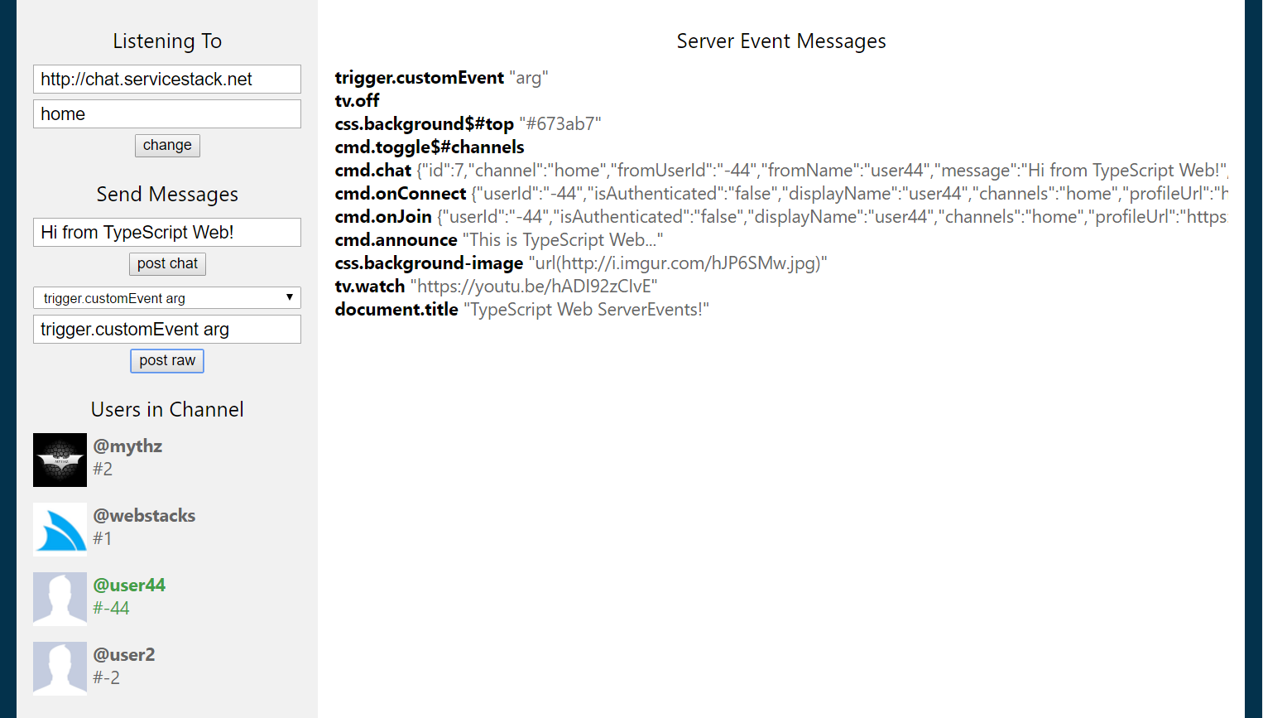Click user id #1 under webstacks
Screen dimensions: 1263x718
(x=102, y=539)
